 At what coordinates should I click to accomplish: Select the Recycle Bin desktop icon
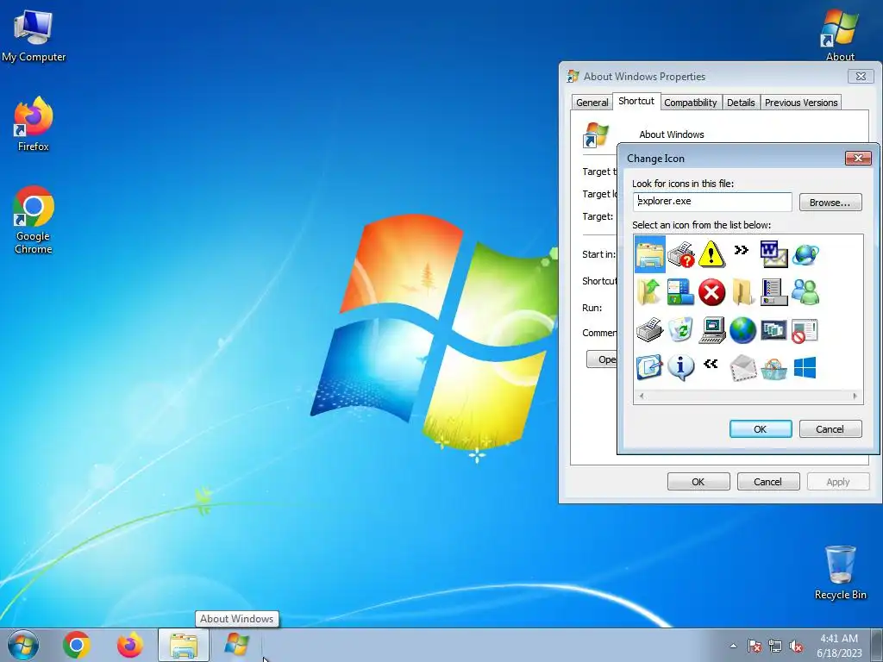840,572
